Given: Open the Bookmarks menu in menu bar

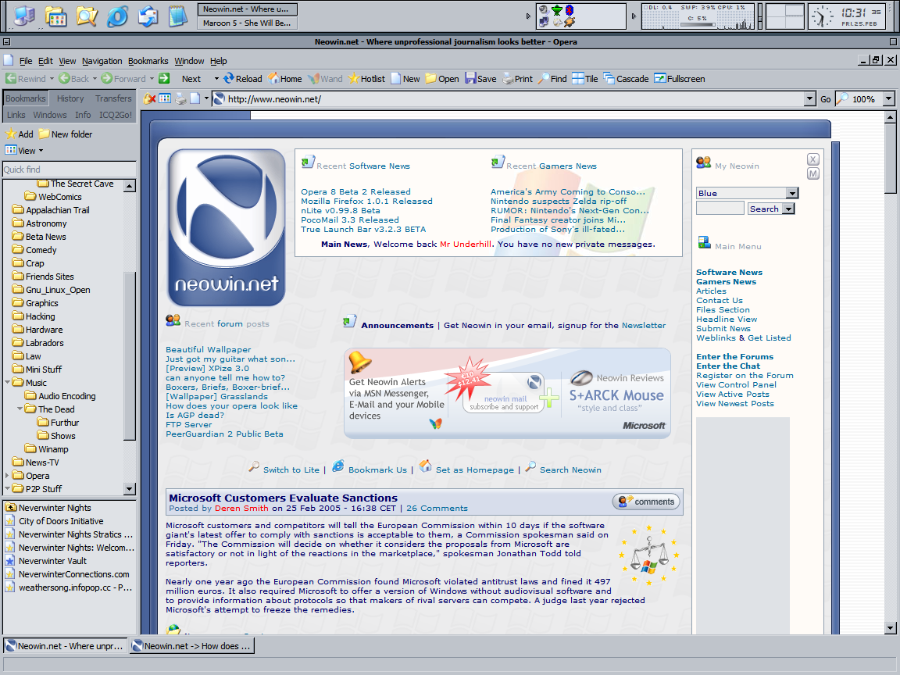Looking at the screenshot, I should pyautogui.click(x=148, y=61).
